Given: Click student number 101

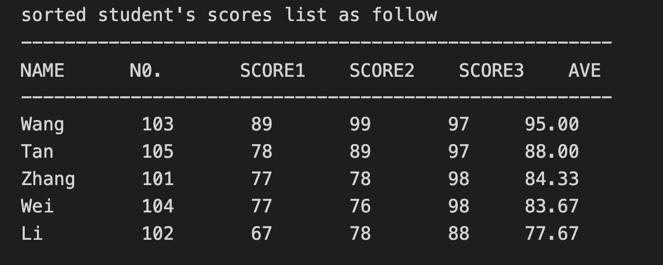Looking at the screenshot, I should coord(158,179).
